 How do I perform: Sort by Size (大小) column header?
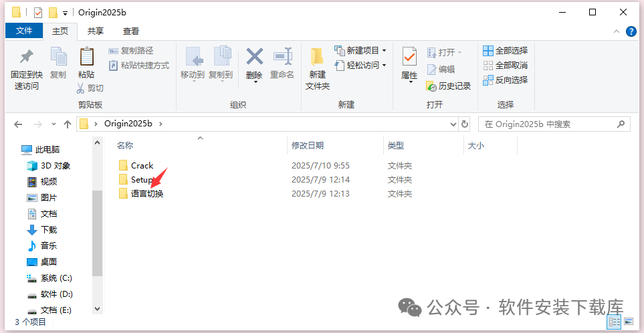[476, 145]
